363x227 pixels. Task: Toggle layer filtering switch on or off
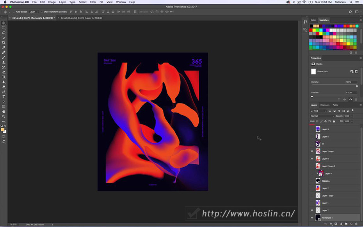(x=352, y=111)
